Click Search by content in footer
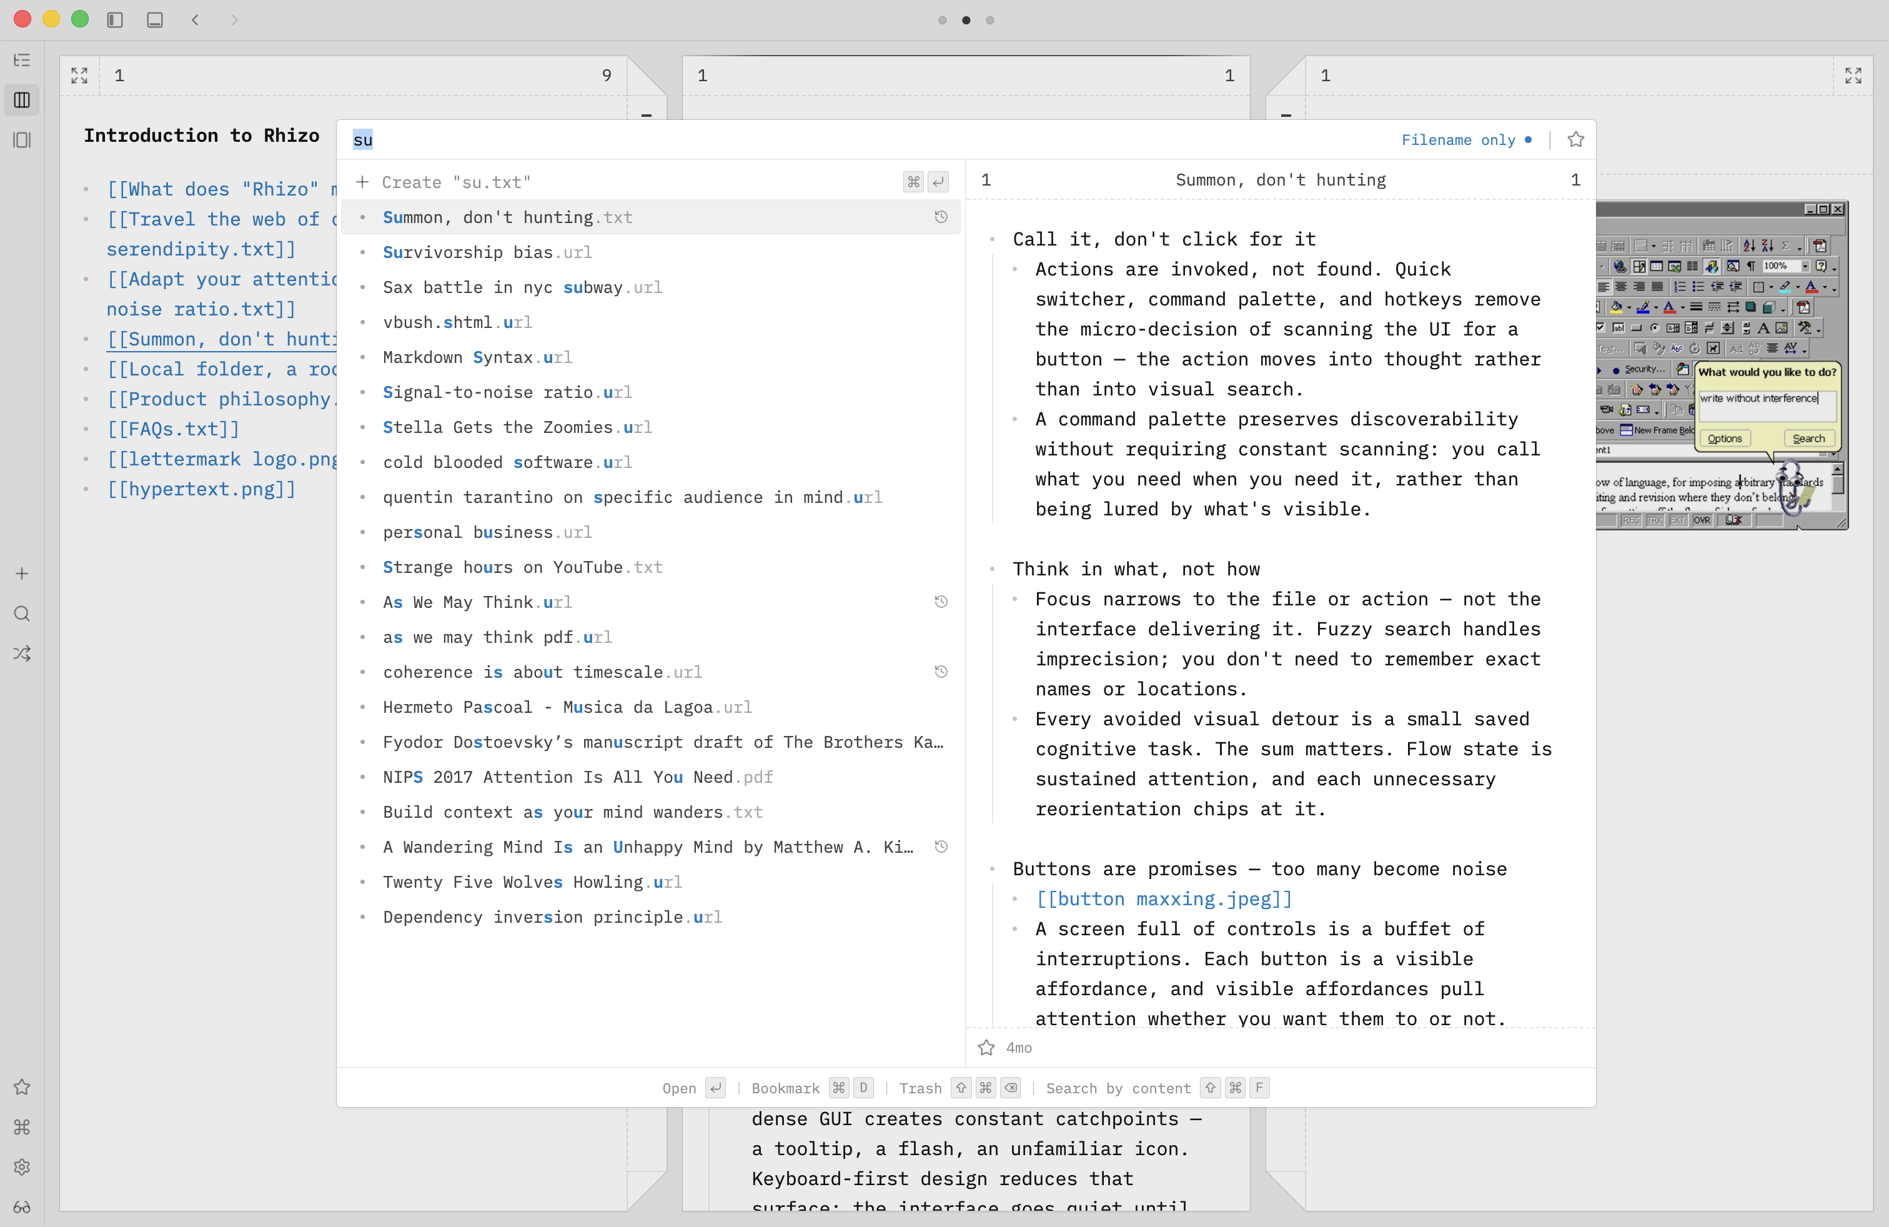Viewport: 1889px width, 1227px height. [1158, 1088]
